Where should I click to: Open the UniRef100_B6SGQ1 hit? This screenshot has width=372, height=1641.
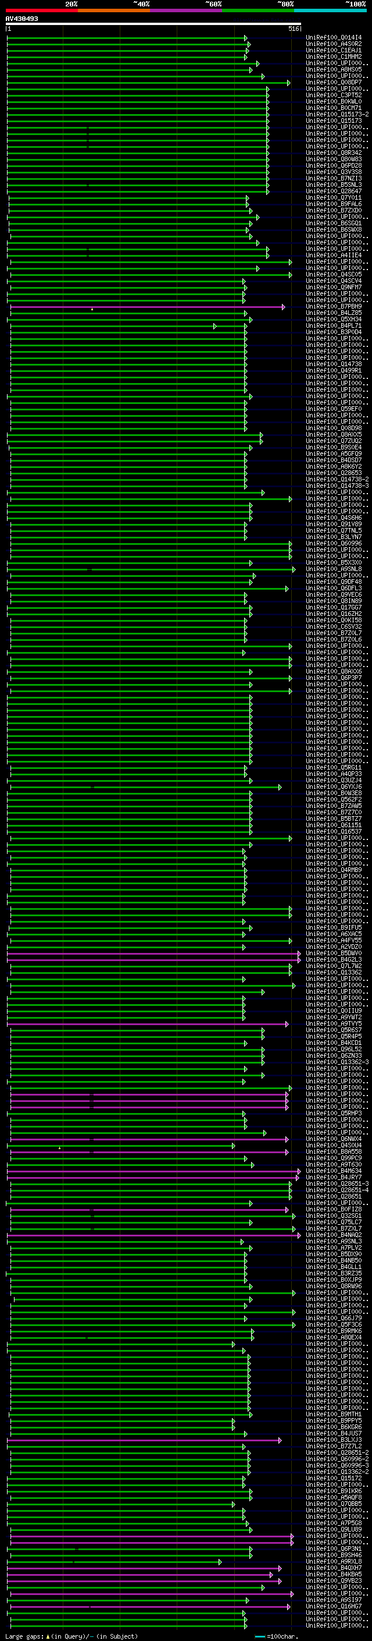click(334, 223)
